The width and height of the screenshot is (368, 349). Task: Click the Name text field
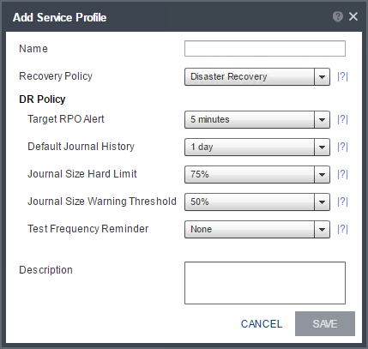click(265, 49)
